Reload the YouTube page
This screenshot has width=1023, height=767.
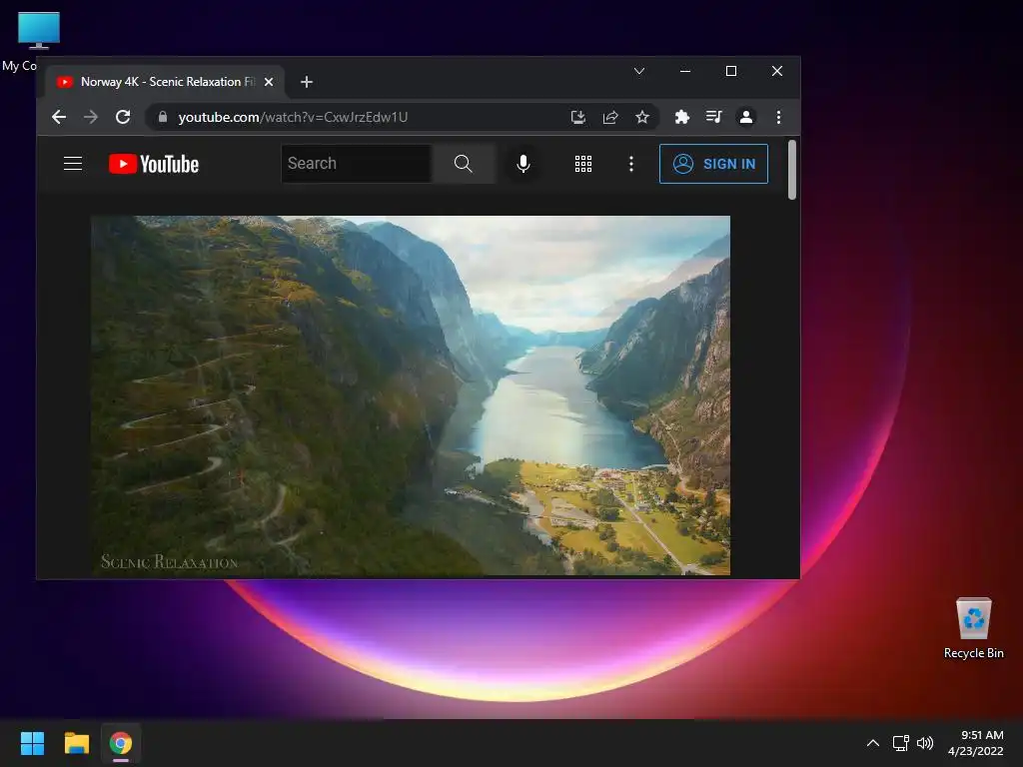[123, 117]
